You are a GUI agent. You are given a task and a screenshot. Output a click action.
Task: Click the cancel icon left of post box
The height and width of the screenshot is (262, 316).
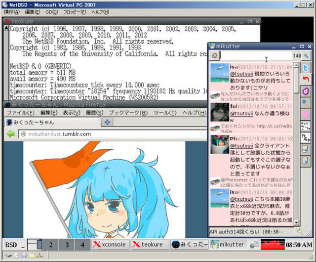(x=215, y=56)
